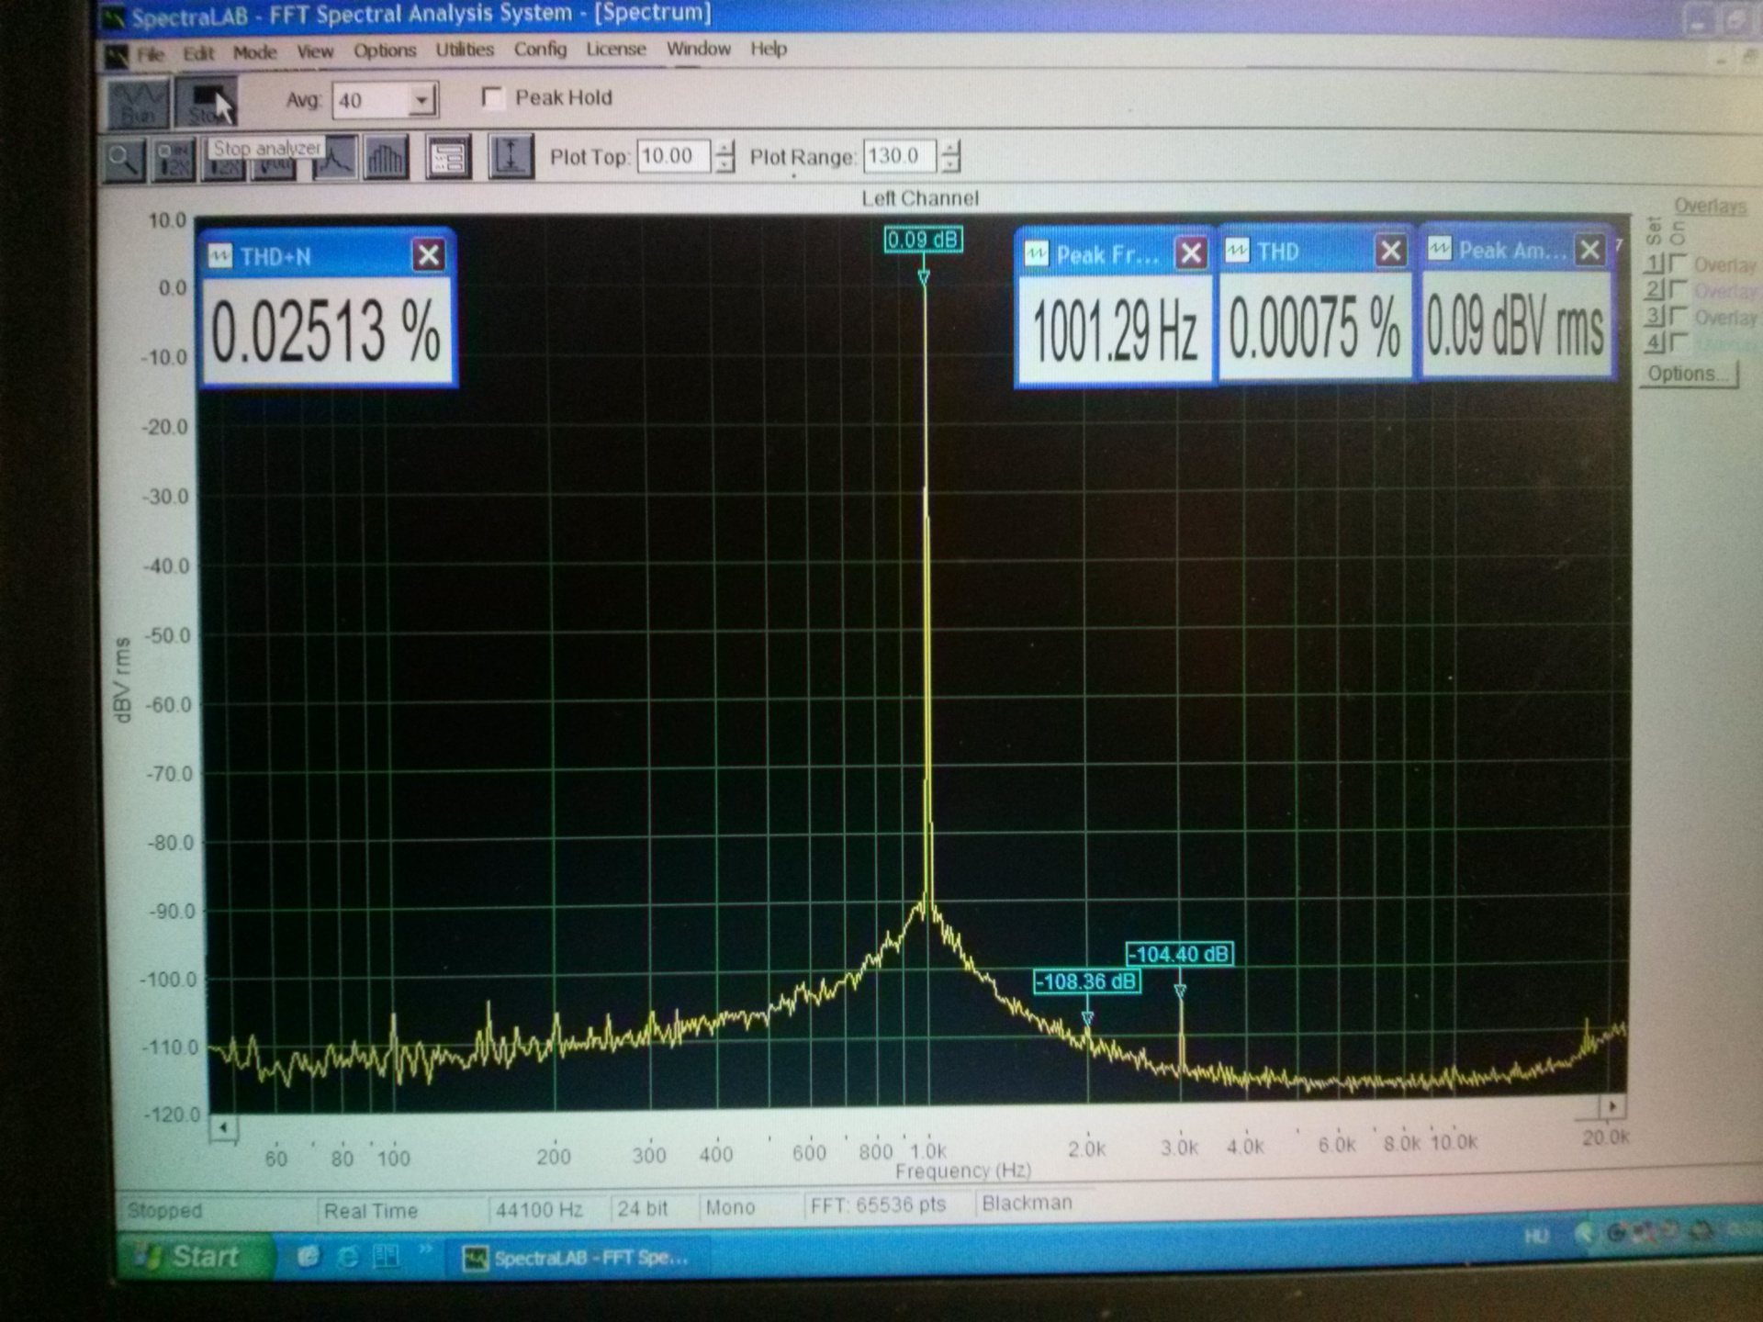Screen dimensions: 1763x1322
Task: Toggle Overlay 1 checkbox on
Action: pyautogui.click(x=1679, y=264)
